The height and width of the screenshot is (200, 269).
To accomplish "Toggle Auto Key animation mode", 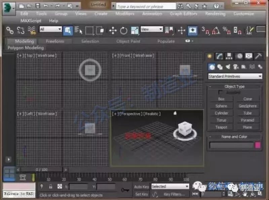I will 141,187.
